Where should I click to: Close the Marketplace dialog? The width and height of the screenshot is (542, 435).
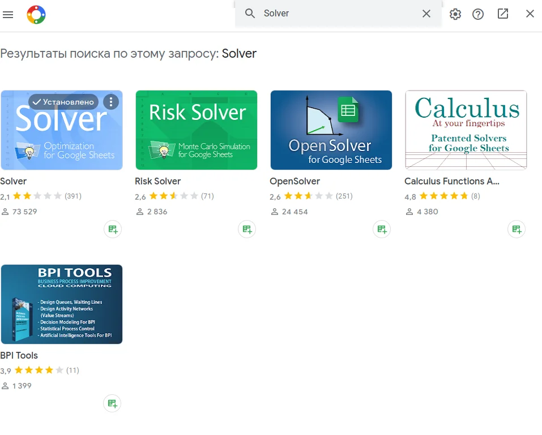click(530, 14)
